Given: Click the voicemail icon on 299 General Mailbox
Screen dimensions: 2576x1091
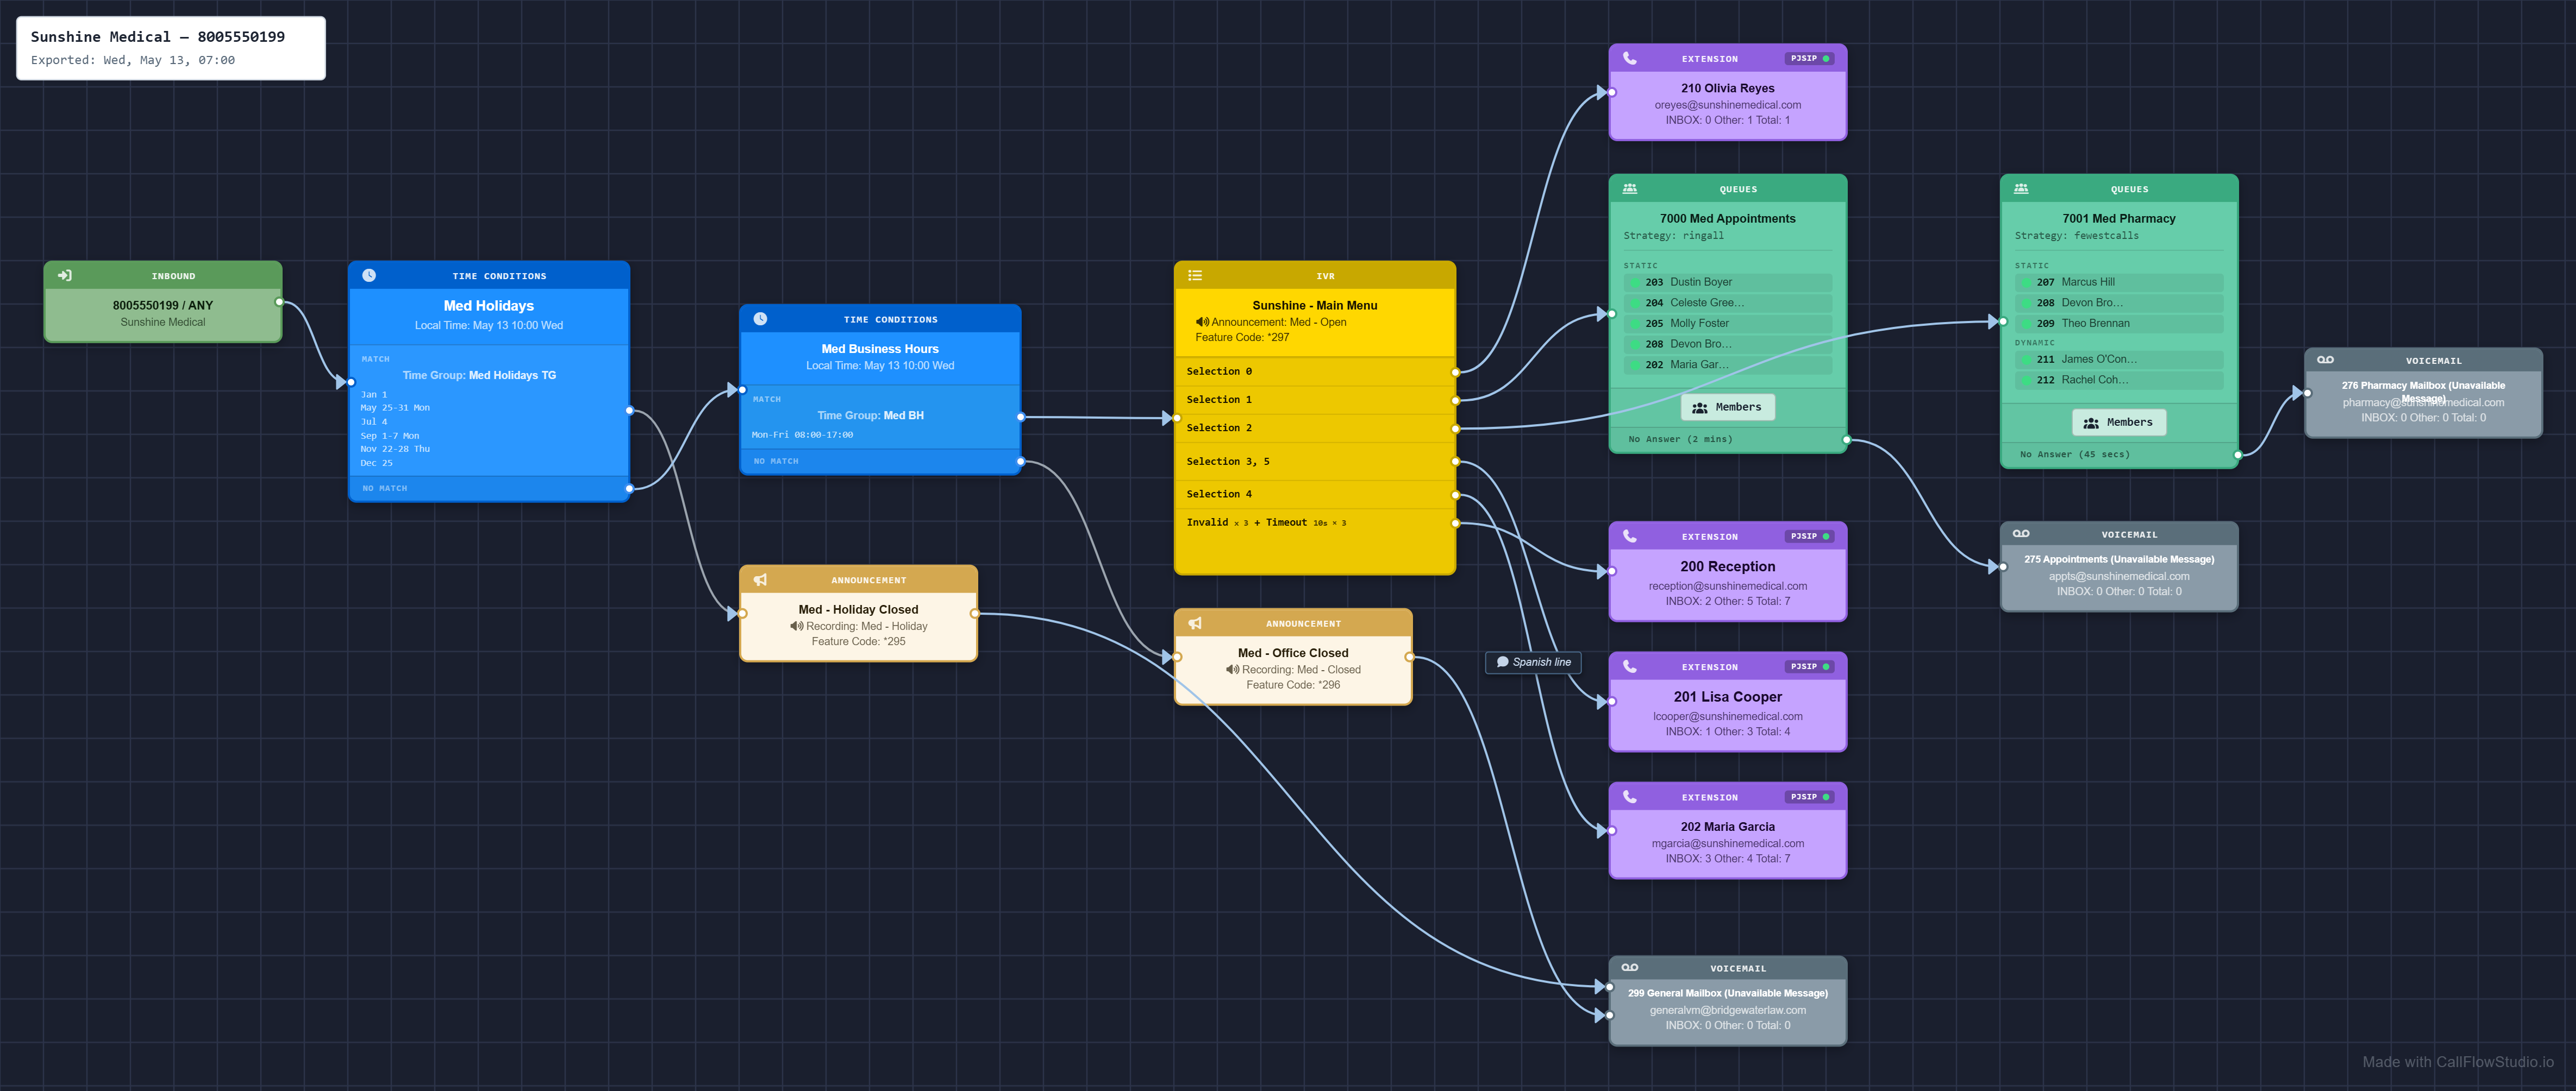Looking at the screenshot, I should pyautogui.click(x=1630, y=967).
